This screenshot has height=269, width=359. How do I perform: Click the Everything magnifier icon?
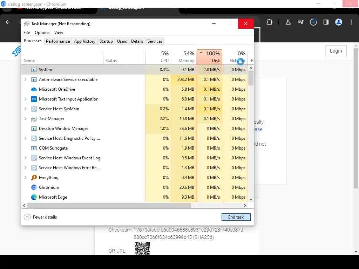pyautogui.click(x=34, y=178)
